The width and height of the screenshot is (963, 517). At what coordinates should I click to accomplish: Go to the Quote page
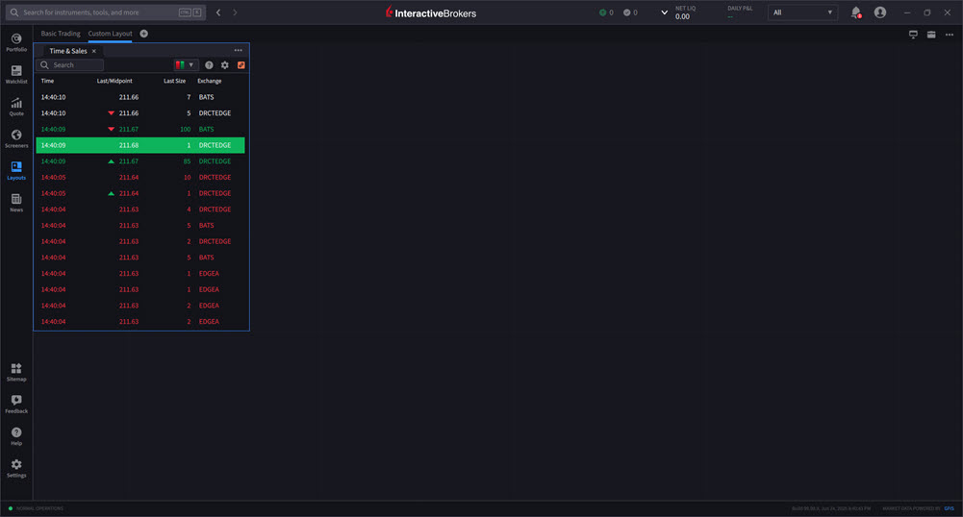(x=16, y=106)
